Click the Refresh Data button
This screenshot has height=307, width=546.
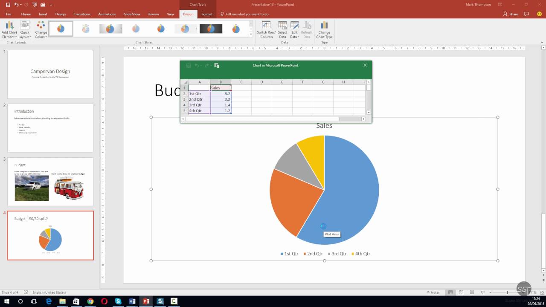coord(307,29)
